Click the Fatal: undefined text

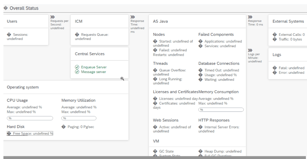coord(292,68)
